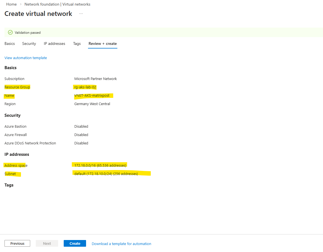Click the Create virtual network page title
Screen dimensions: 323x252
click(x=38, y=14)
